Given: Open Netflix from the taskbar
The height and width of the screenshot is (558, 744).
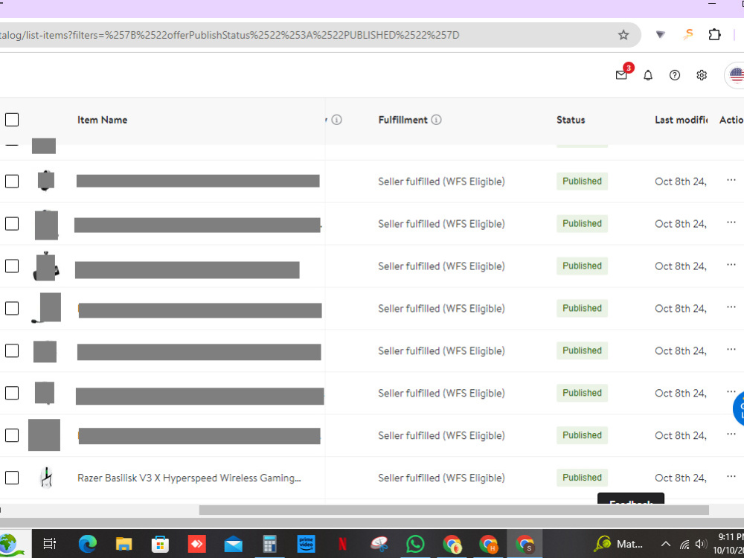Looking at the screenshot, I should click(x=342, y=544).
